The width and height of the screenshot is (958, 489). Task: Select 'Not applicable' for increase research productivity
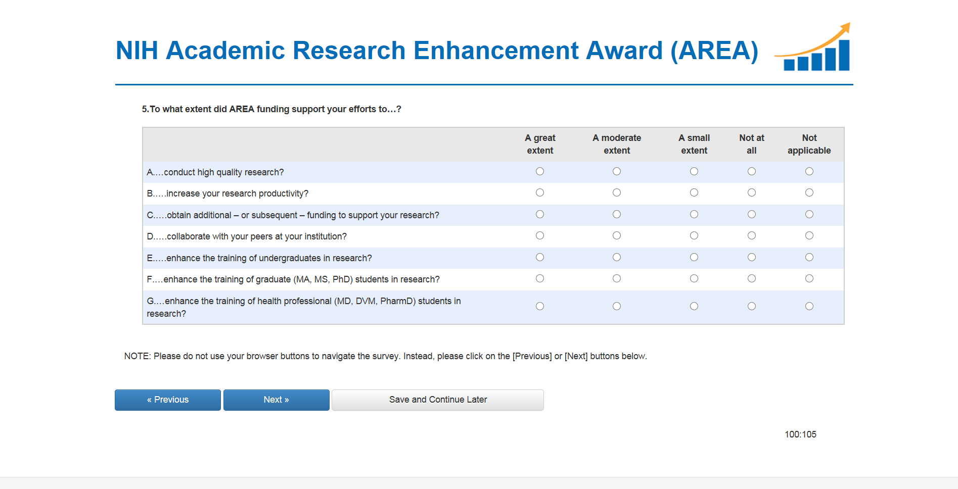point(809,193)
